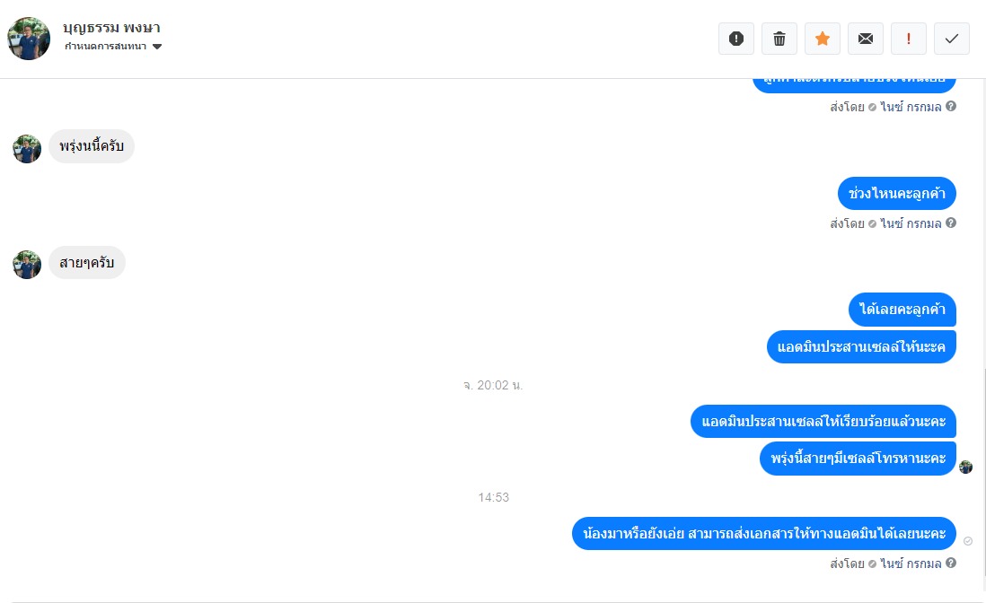
Task: Click help icon under last sent message
Action: coord(951,563)
